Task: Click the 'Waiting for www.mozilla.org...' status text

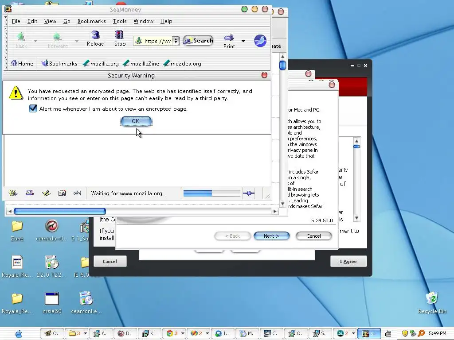Action: pos(129,193)
